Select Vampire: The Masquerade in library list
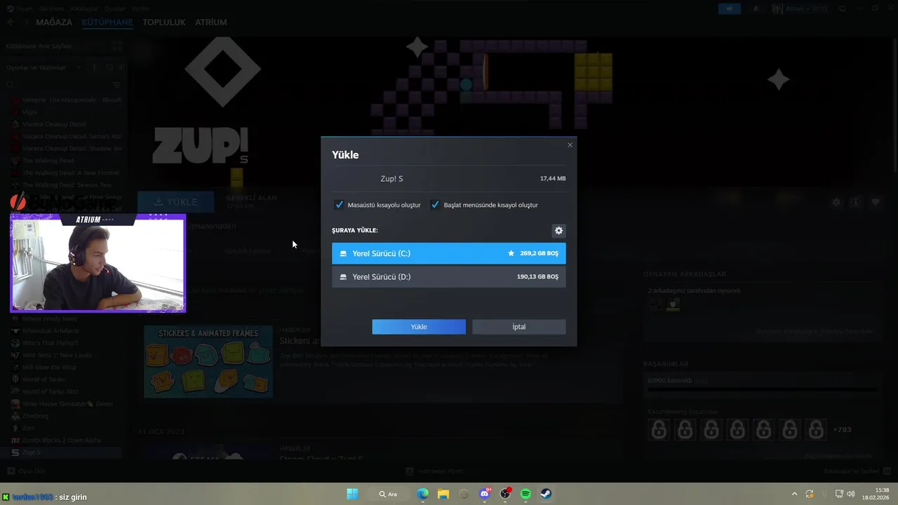Viewport: 898px width, 505px height. pos(67,100)
